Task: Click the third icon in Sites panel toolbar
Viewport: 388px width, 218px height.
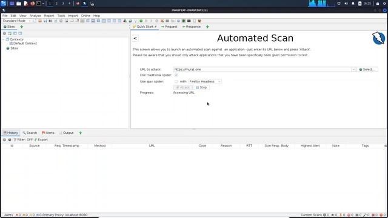Action: coord(15,33)
